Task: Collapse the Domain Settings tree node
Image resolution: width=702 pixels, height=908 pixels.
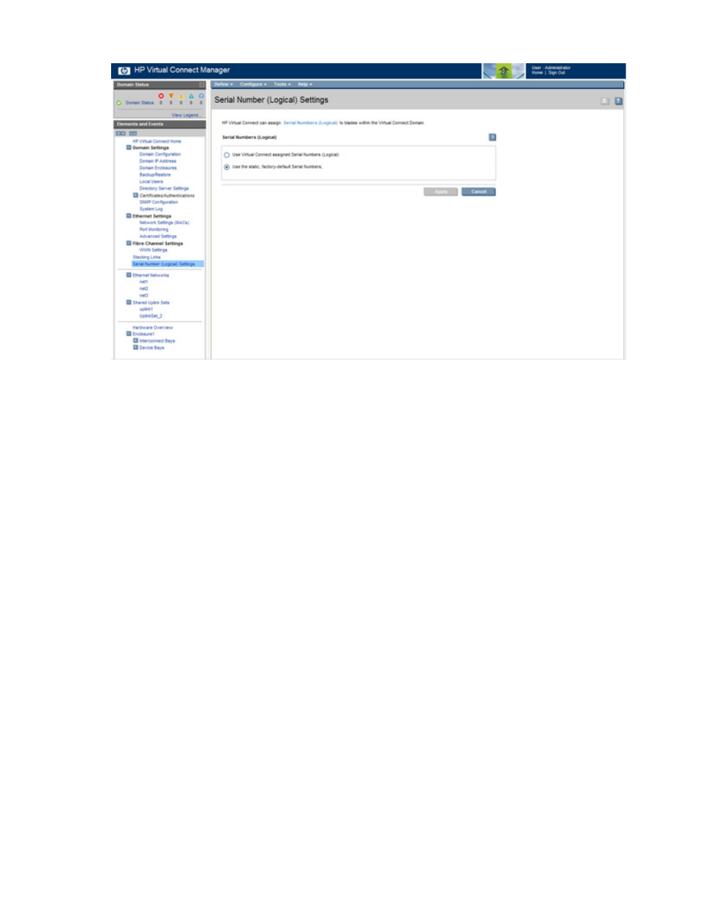Action: [129, 148]
